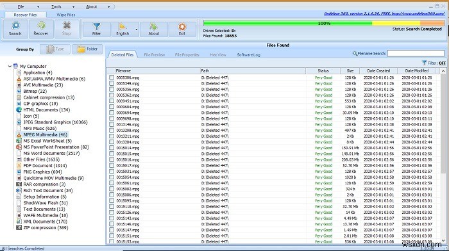This screenshot has width=449, height=251.
Task: Select PNG Graphics (604) icon
Action: tap(19, 172)
